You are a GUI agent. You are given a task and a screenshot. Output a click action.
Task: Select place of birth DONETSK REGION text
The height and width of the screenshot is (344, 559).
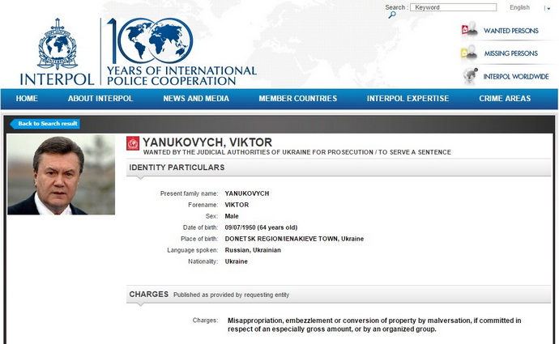click(x=294, y=239)
